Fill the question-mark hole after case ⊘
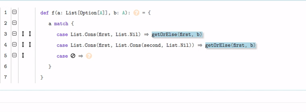Viewport: 306px width, 112px height. pyautogui.click(x=89, y=56)
